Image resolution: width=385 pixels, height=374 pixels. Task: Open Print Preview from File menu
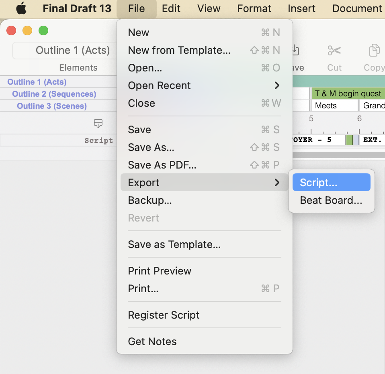[160, 271]
